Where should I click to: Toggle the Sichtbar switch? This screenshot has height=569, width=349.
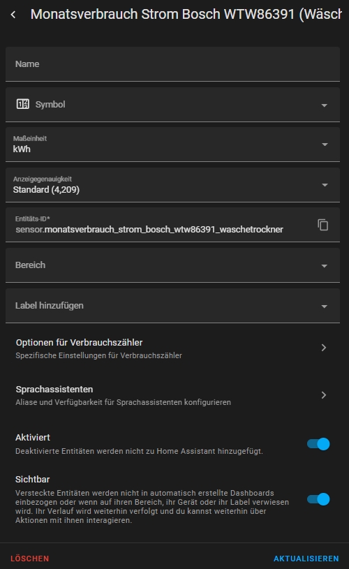[318, 499]
